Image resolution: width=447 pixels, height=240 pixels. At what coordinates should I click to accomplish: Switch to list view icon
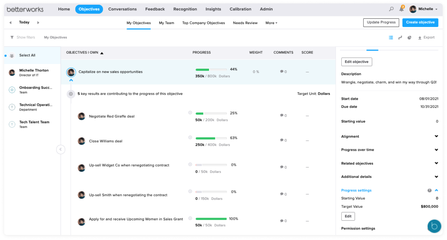click(x=391, y=37)
